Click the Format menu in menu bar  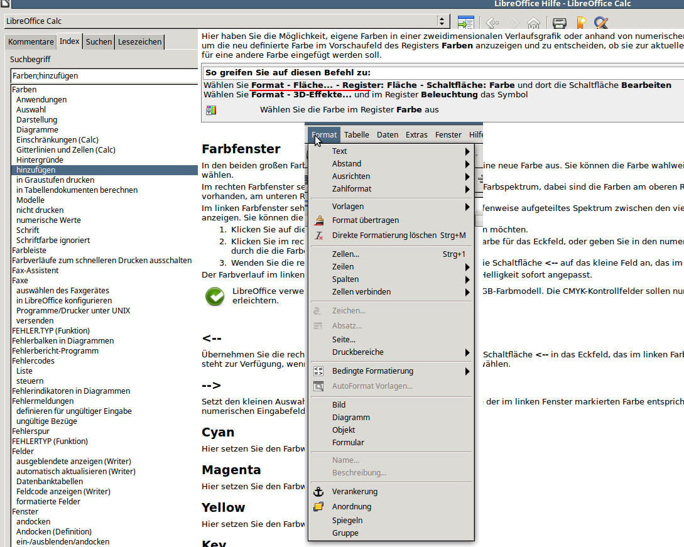324,135
